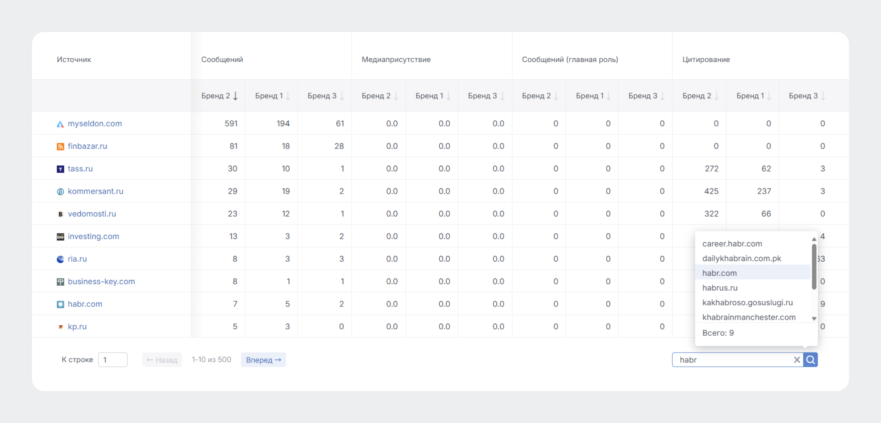Sort Цитирование by Бренд 3 column
Viewport: 881px width, 423px height.
click(x=807, y=96)
